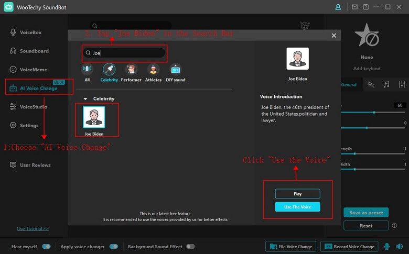Open the music note tab
This screenshot has height=254, width=409.
(x=386, y=84)
